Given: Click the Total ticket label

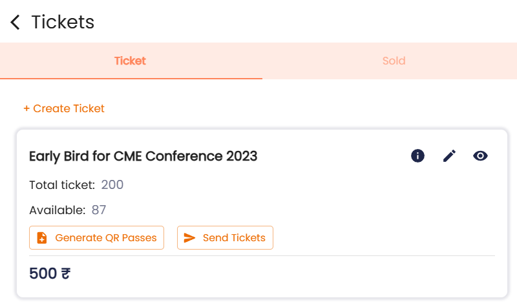Looking at the screenshot, I should click(62, 185).
